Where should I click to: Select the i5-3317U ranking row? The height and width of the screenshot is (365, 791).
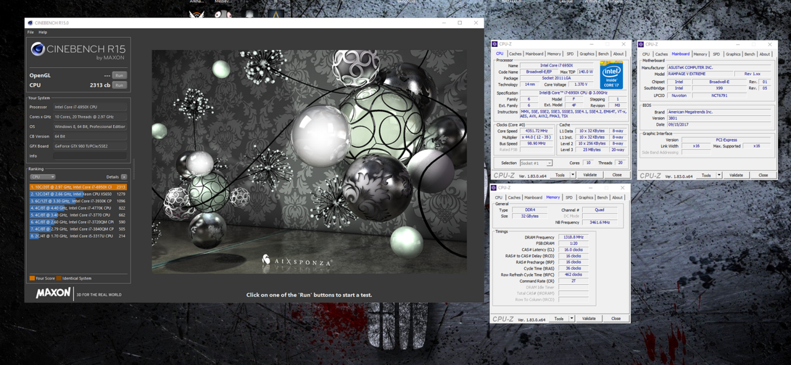(78, 236)
